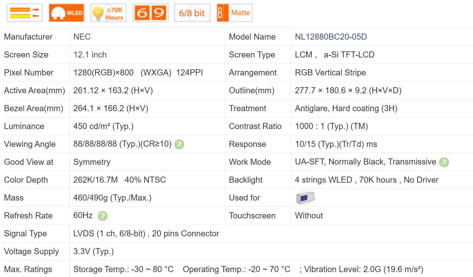Click the 'Screen Type' row label
The width and height of the screenshot is (473, 277).
252,55
